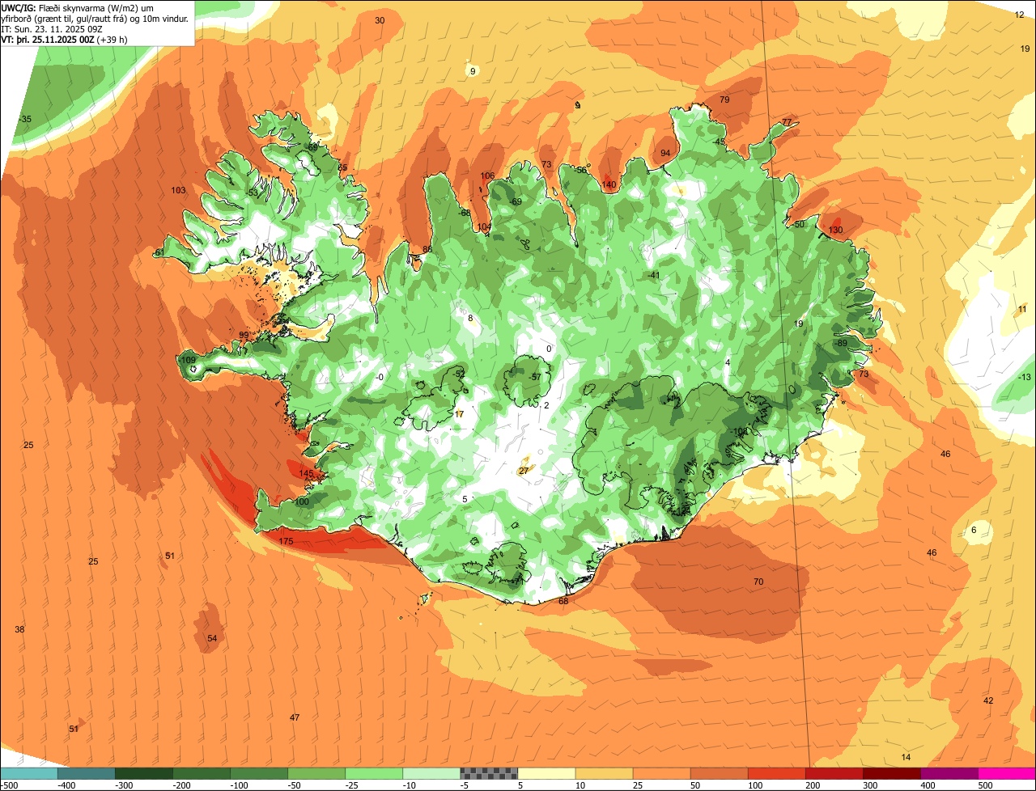Screen dimensions: 1036x791
Task: Click the dark teal -400 legend swatch
Action: [x=87, y=773]
